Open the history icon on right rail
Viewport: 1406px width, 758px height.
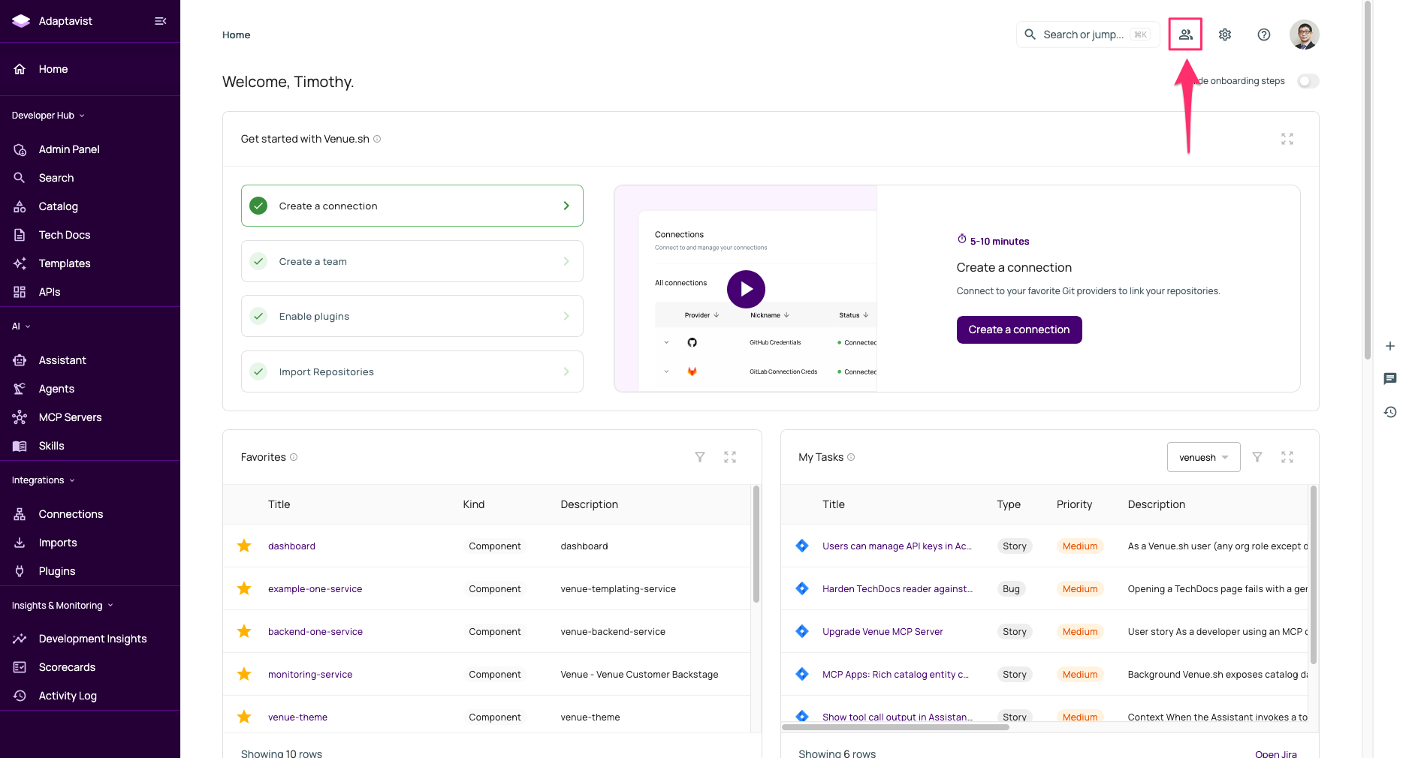point(1390,412)
